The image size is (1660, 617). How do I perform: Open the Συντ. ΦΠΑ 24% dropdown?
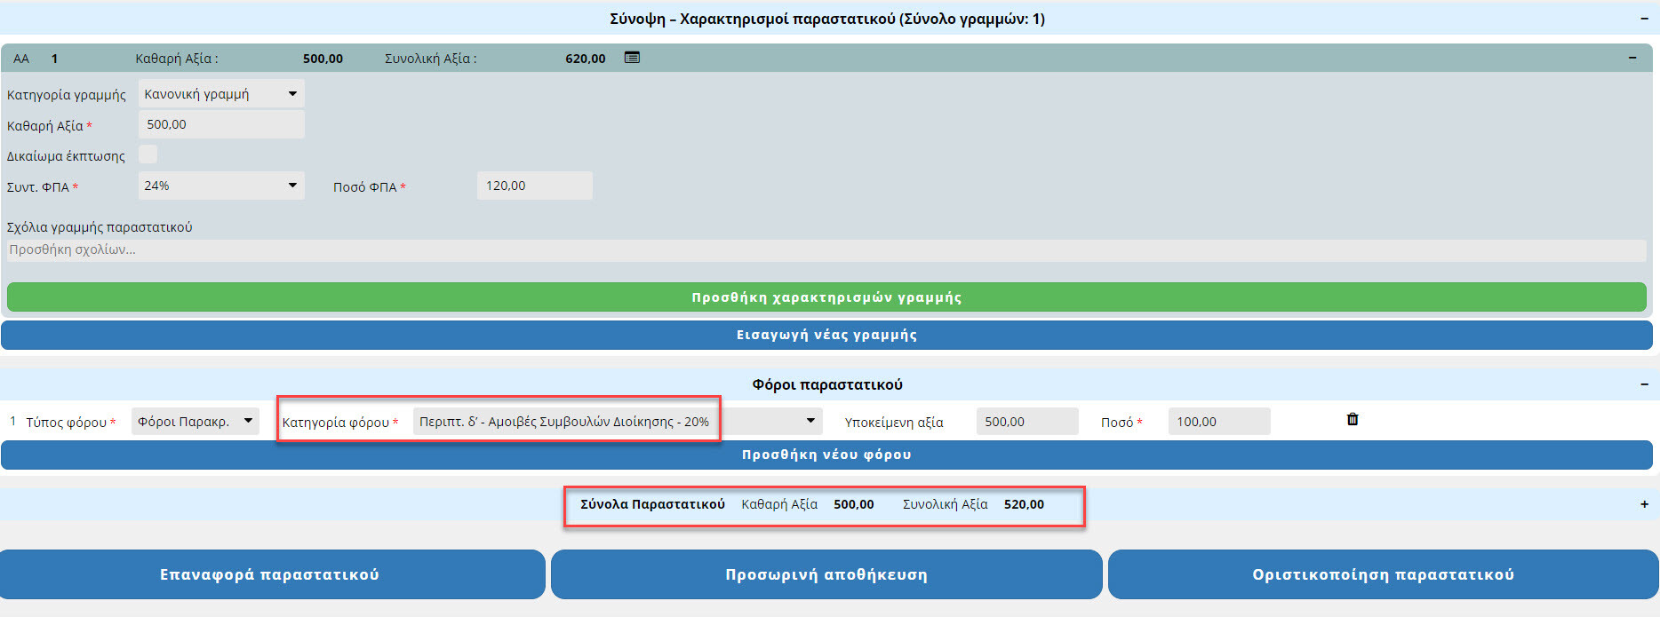(x=221, y=186)
